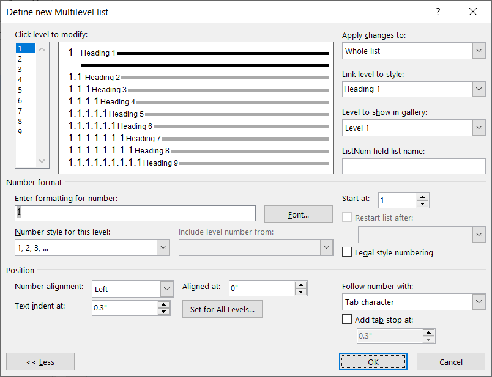This screenshot has height=377, width=492.
Task: Open the Font dialog button
Action: [x=299, y=214]
